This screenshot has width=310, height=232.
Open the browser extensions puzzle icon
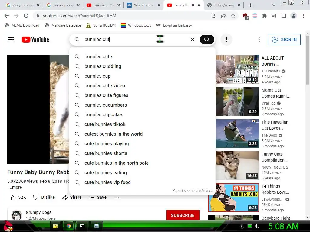click(x=264, y=16)
